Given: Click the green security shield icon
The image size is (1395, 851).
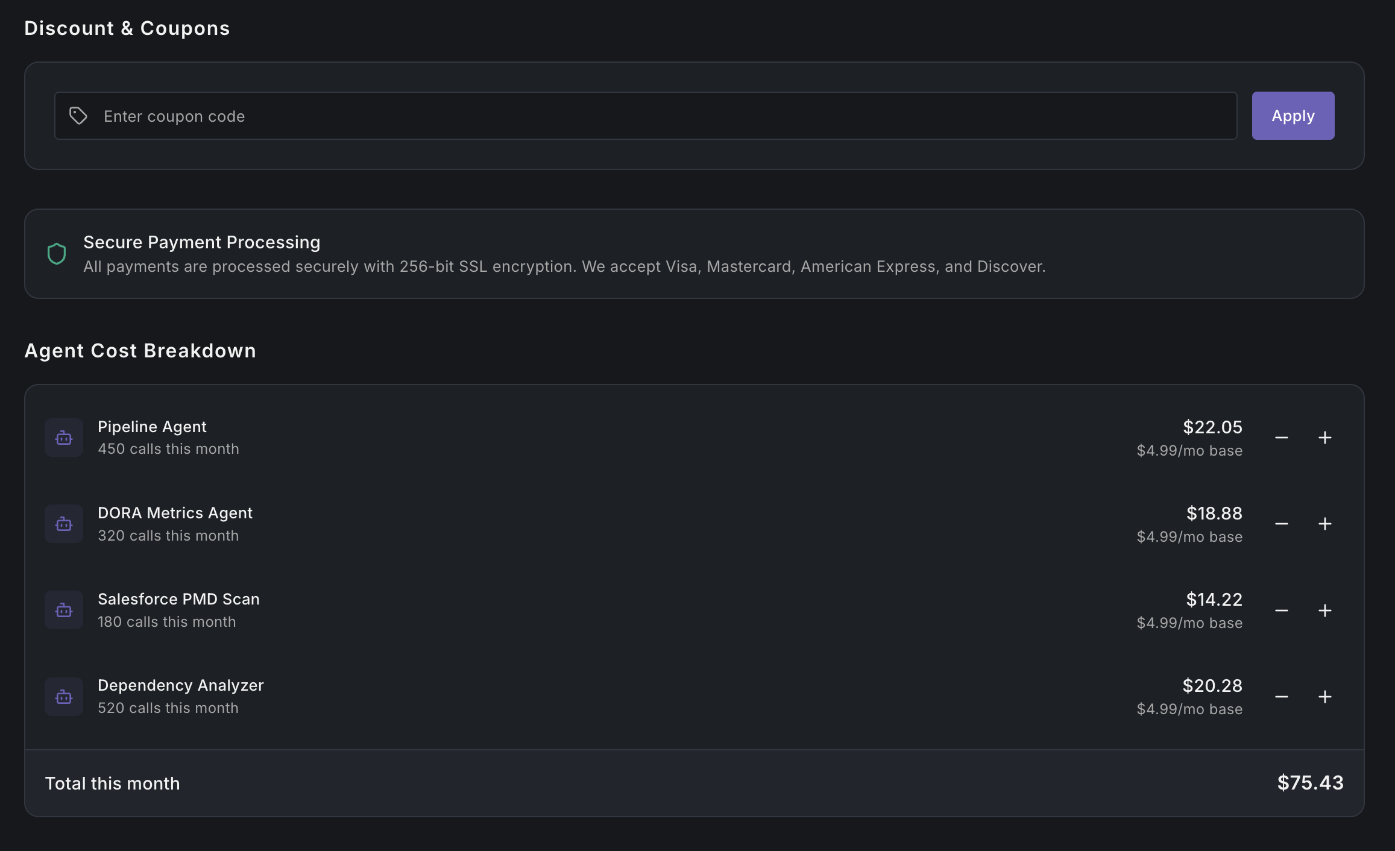Looking at the screenshot, I should (57, 254).
